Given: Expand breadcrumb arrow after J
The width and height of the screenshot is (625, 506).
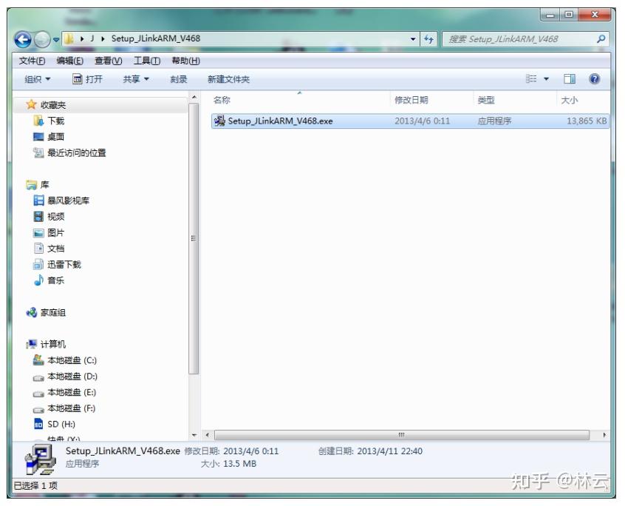Looking at the screenshot, I should tap(103, 38).
